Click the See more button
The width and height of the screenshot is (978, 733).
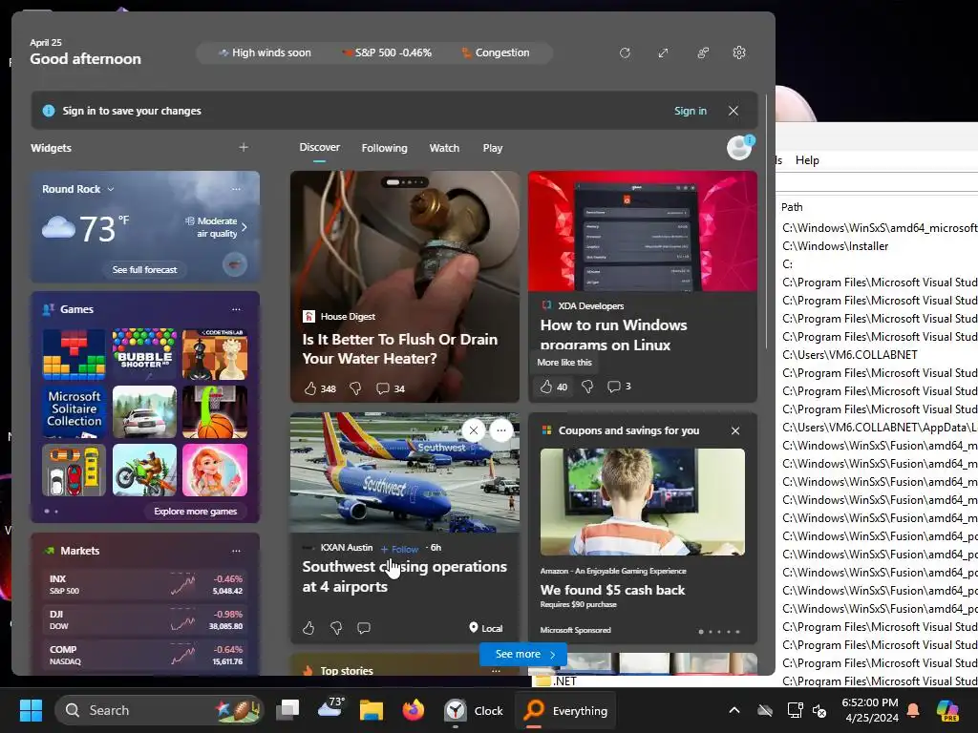(x=523, y=654)
